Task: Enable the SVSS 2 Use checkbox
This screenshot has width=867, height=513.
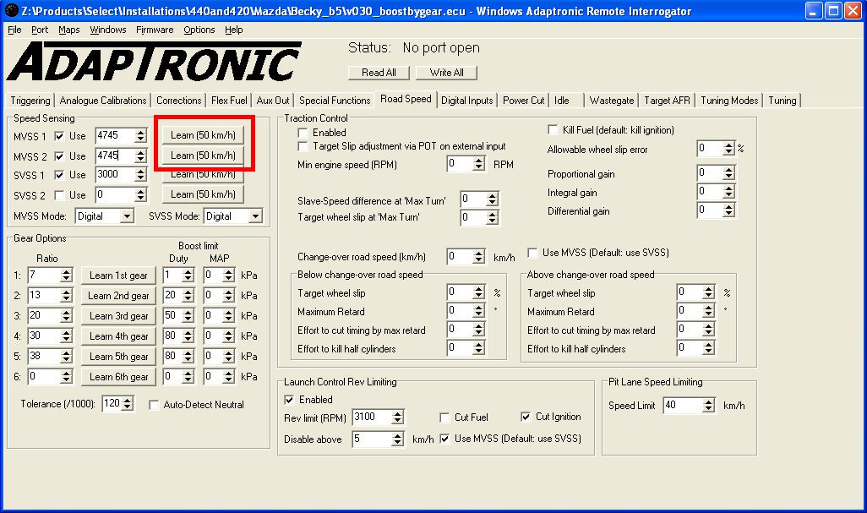Action: (x=60, y=195)
